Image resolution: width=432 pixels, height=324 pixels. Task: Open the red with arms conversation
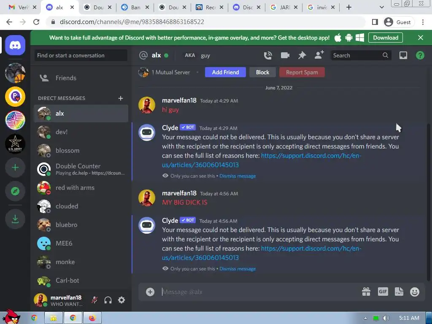tap(81, 188)
